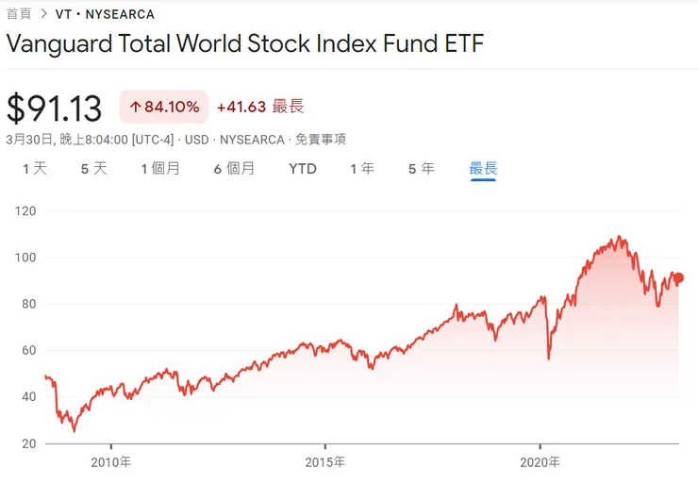
Task: View the 5 年 chart range
Action: [421, 169]
